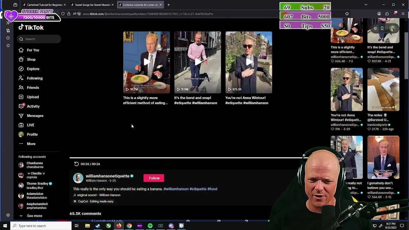Open Steam from the taskbar

click(98, 226)
